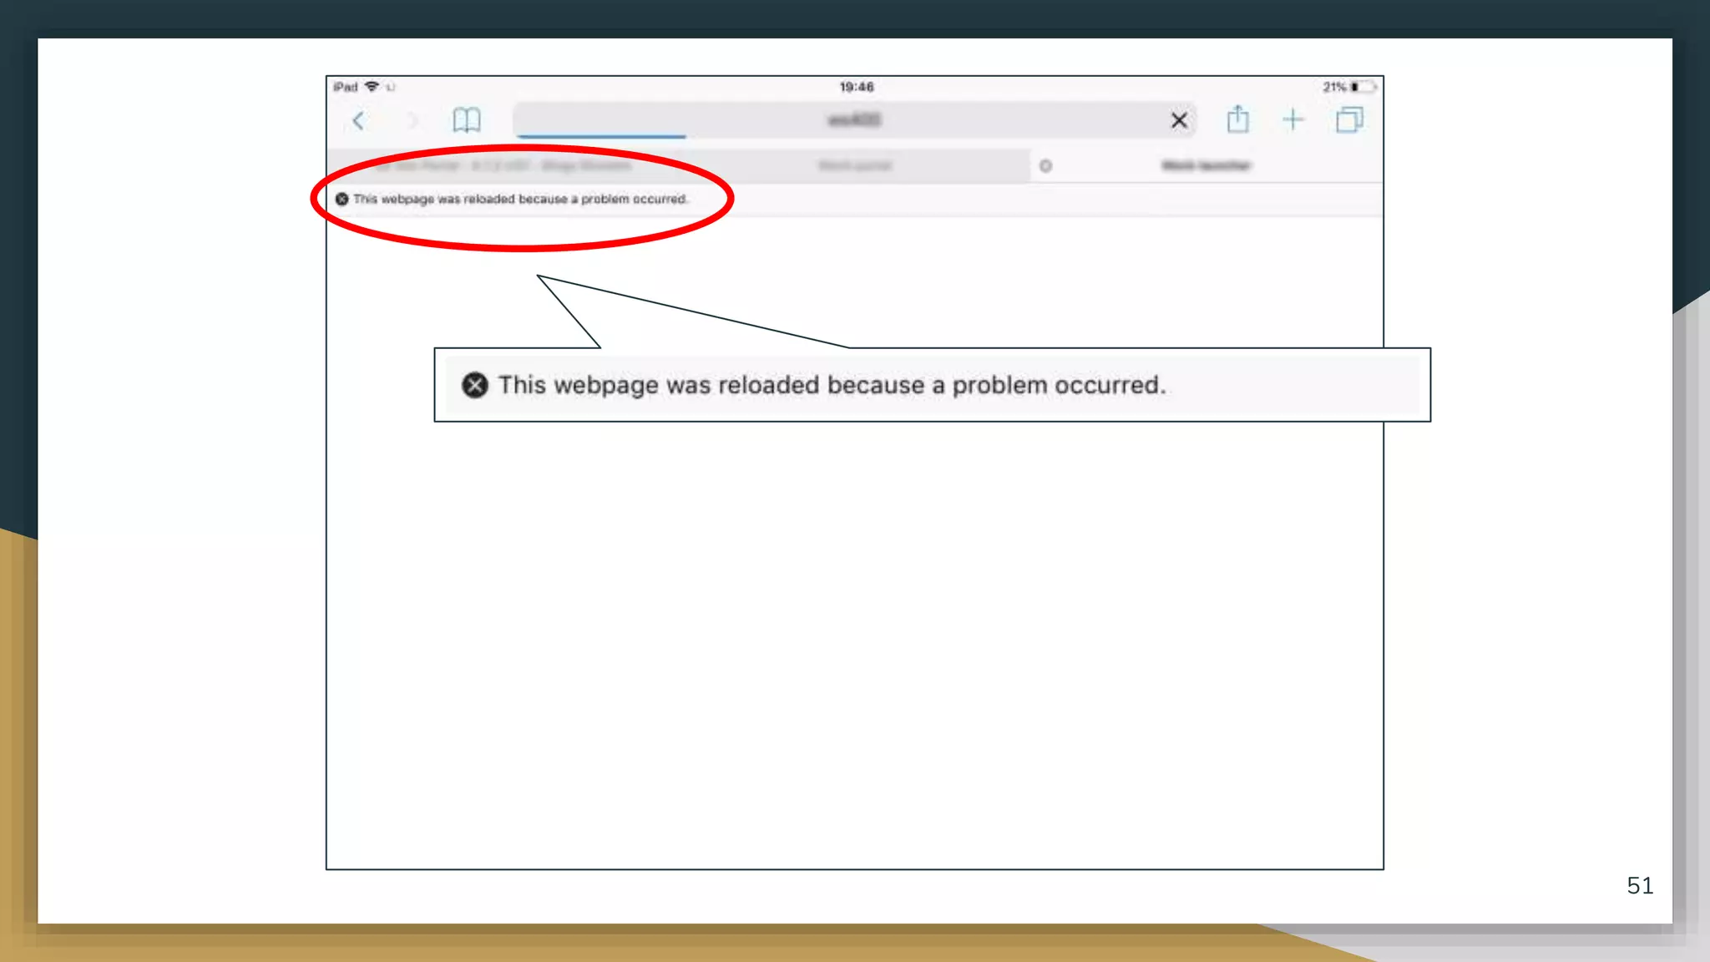Add a new tab with plus icon
1710x962 pixels.
[1293, 120]
